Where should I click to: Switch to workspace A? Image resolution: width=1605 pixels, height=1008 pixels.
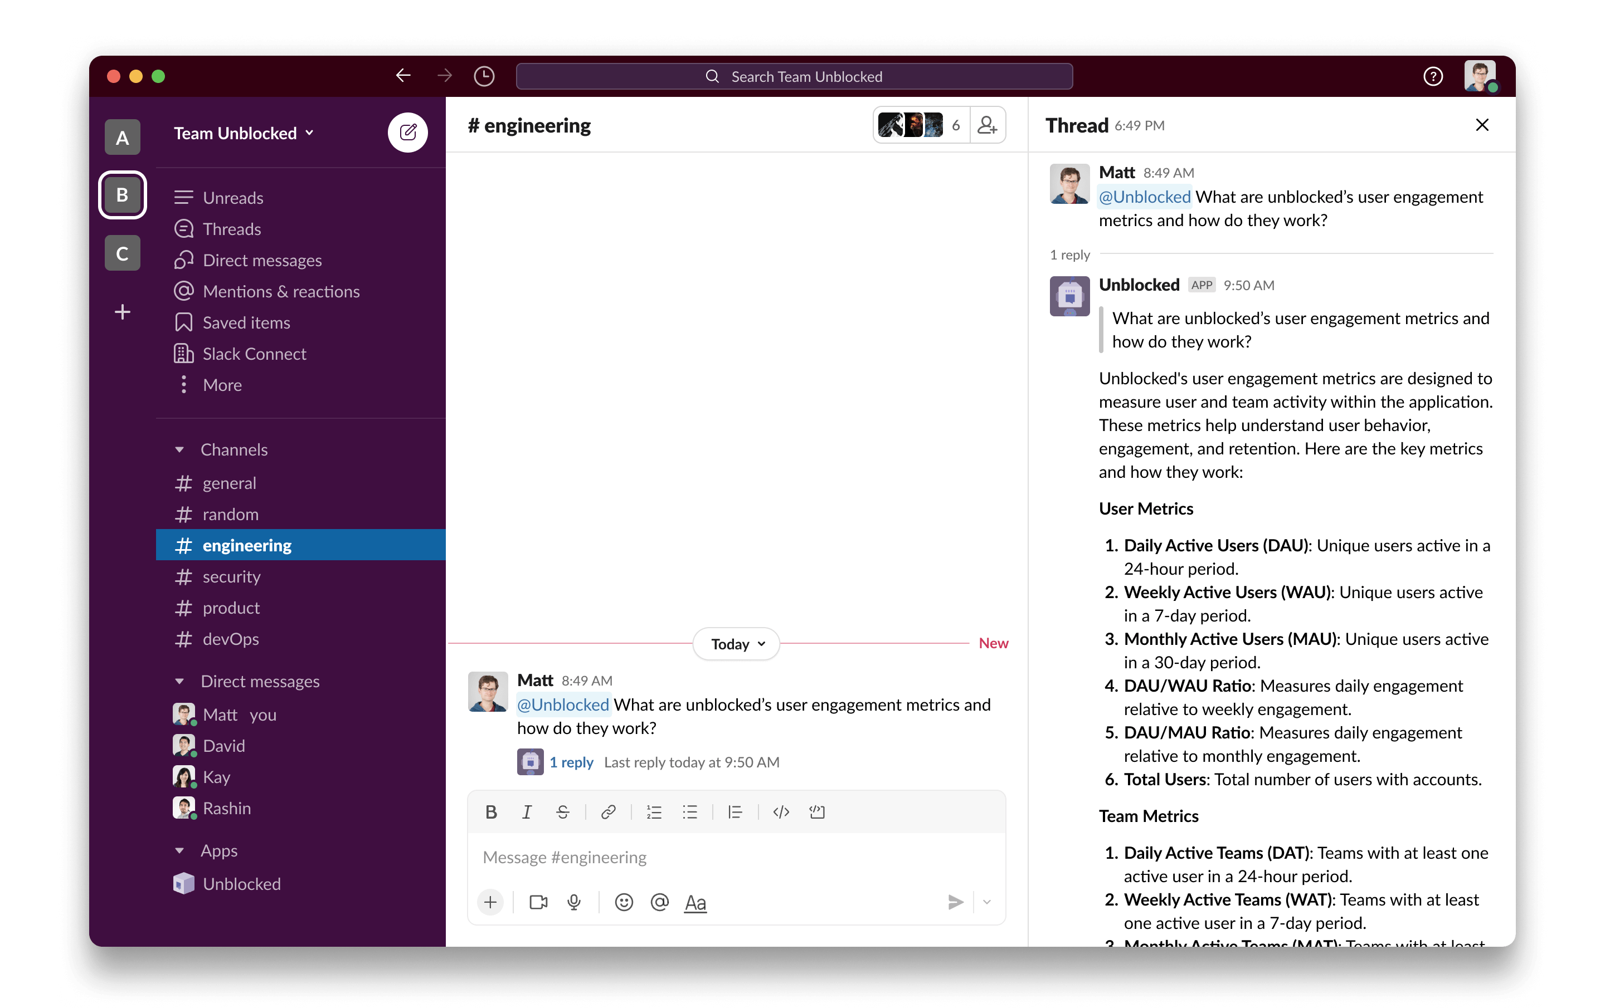coord(122,137)
